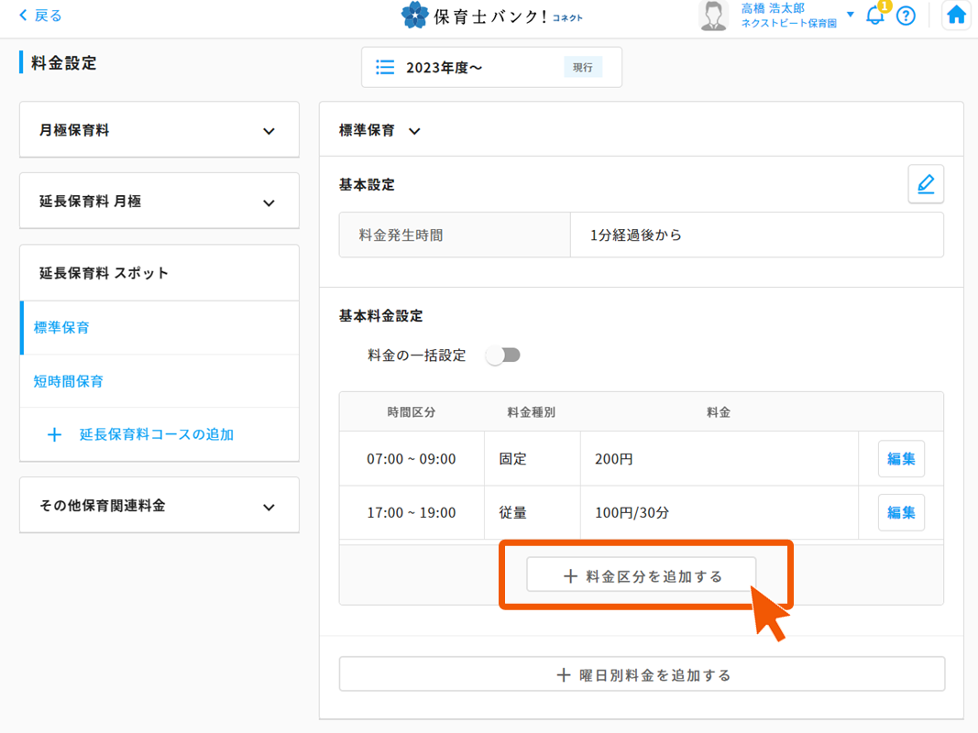This screenshot has height=733, width=978.
Task: Edit the 07:00 ~ 09:00 fee row
Action: (900, 459)
